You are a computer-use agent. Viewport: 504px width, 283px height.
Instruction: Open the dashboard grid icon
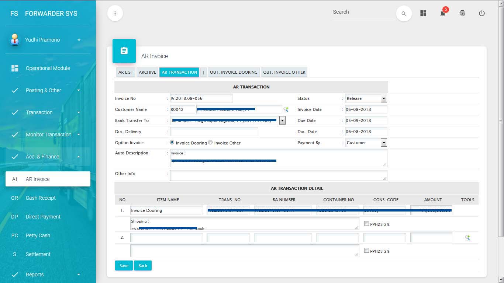point(423,13)
